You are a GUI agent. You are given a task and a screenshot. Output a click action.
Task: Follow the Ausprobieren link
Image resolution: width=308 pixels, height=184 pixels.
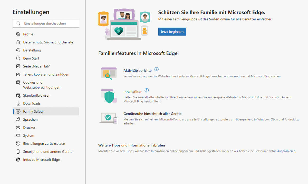point(286,151)
